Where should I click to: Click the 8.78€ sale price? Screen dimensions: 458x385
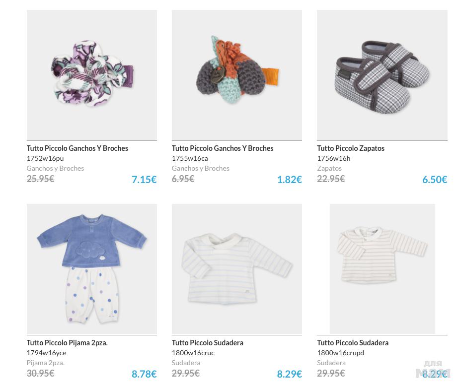[x=144, y=374]
